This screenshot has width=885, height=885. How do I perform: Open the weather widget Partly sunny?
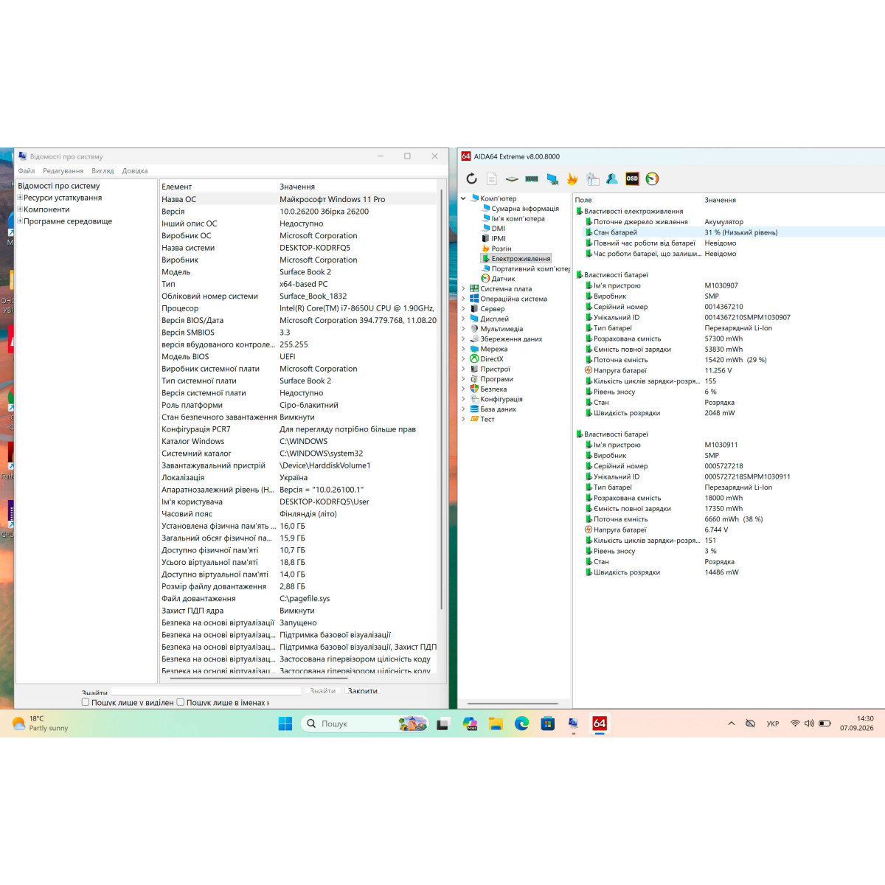41,723
